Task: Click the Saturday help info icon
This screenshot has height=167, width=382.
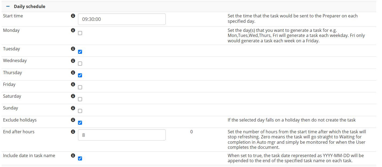Action: coord(73,96)
